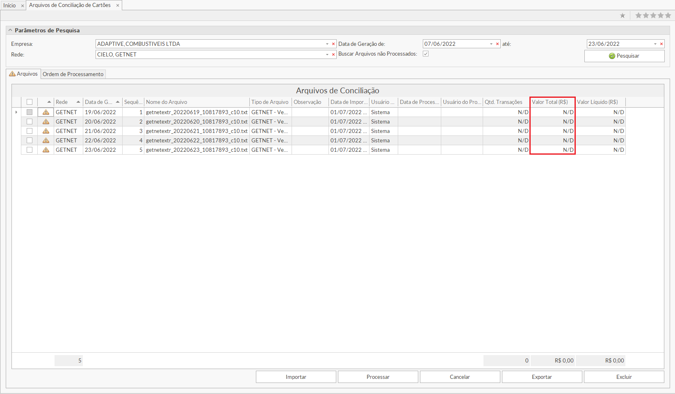675x394 pixels.
Task: Mark this screen as favorite with the single star
Action: tap(623, 16)
